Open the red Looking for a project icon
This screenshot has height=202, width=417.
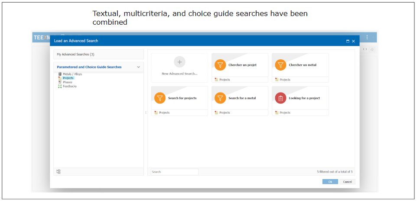pos(280,98)
